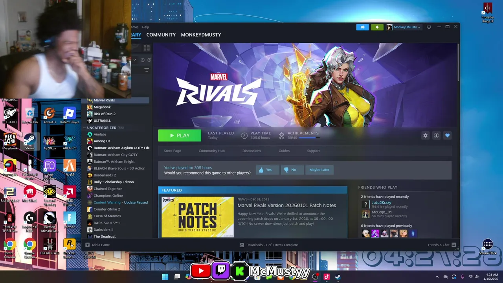Open TikTok from the taskbar
This screenshot has width=503, height=283.
326,277
